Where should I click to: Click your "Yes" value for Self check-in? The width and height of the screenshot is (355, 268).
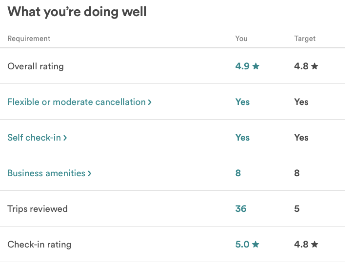tap(242, 138)
